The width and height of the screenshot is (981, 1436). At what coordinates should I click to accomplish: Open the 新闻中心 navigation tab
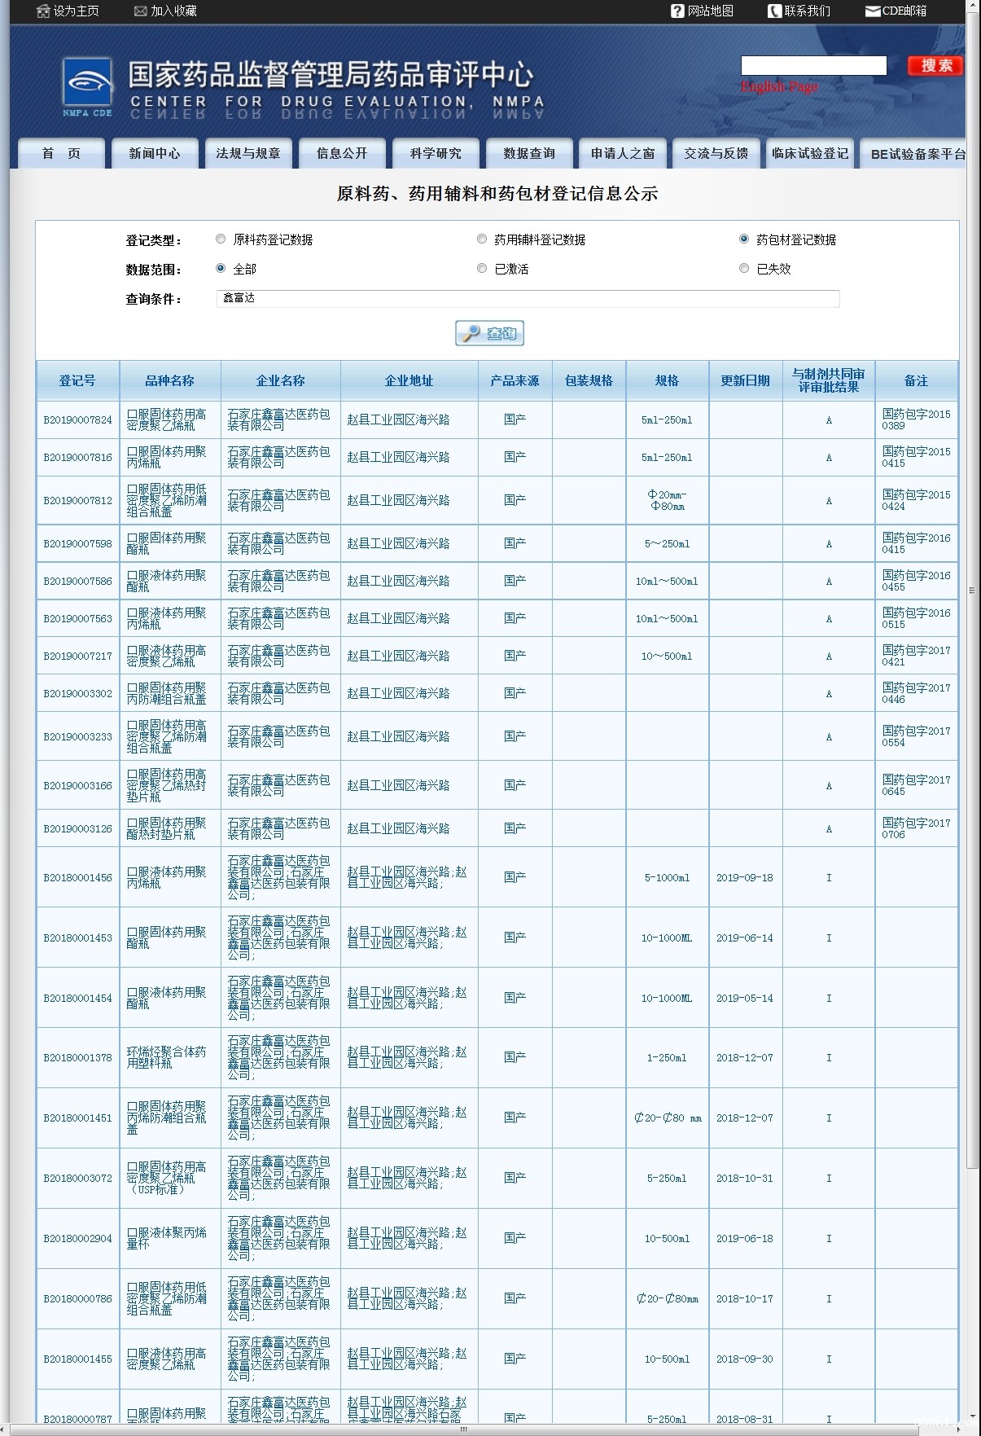point(155,153)
